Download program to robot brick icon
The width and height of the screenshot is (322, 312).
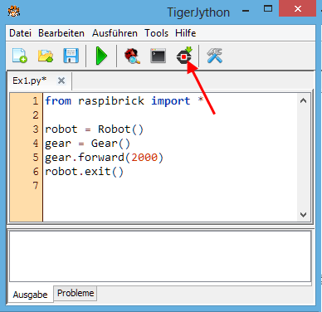click(x=184, y=56)
